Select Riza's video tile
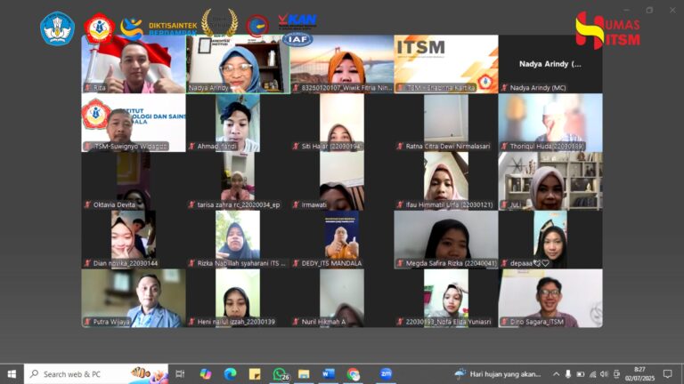Image resolution: width=684 pixels, height=384 pixels. 134,64
